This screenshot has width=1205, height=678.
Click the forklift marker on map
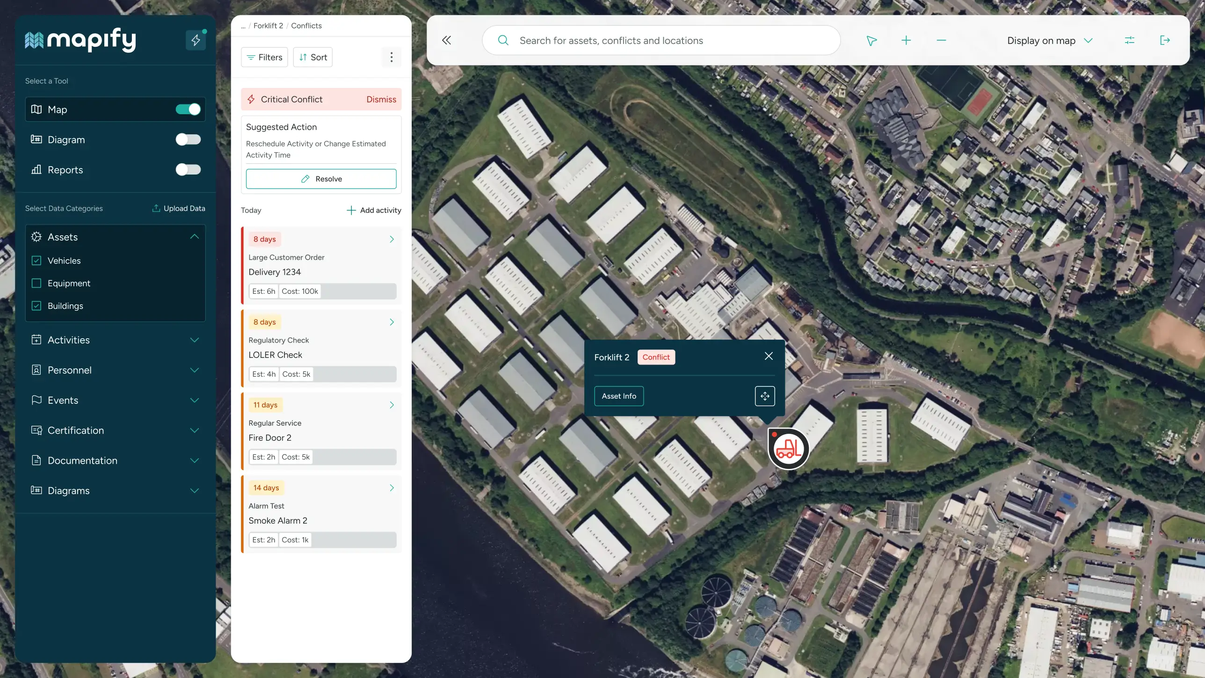[789, 449]
